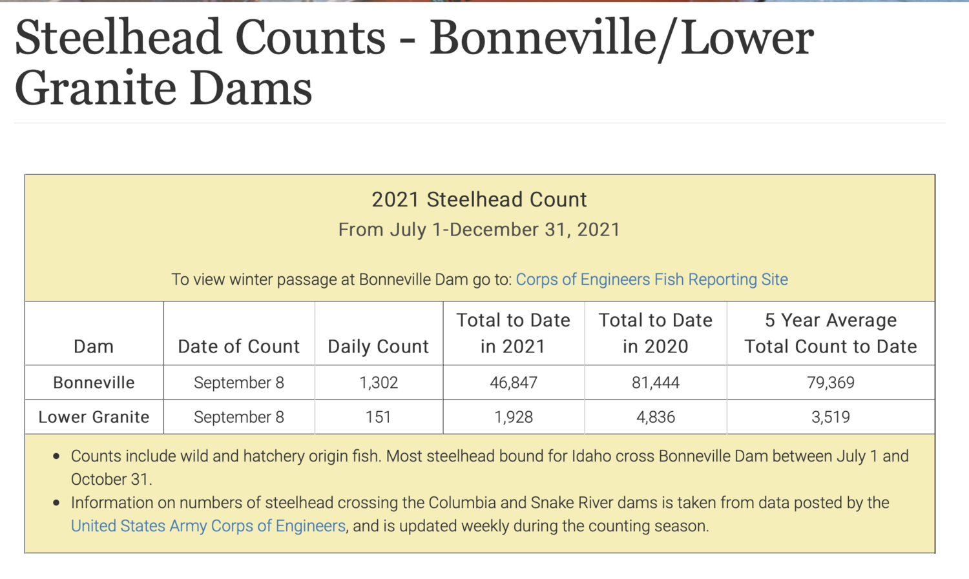This screenshot has width=969, height=579.
Task: Click the Total to Date in 2021 header
Action: [x=514, y=333]
